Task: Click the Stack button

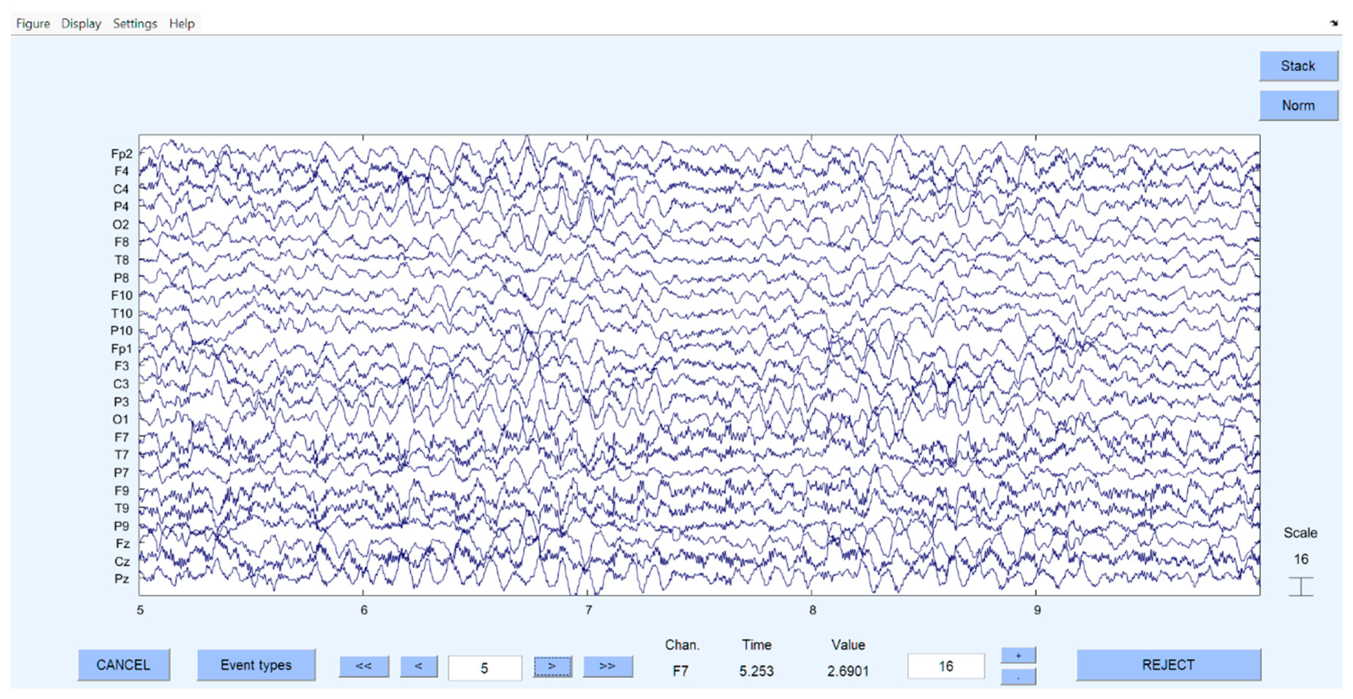Action: (x=1297, y=66)
